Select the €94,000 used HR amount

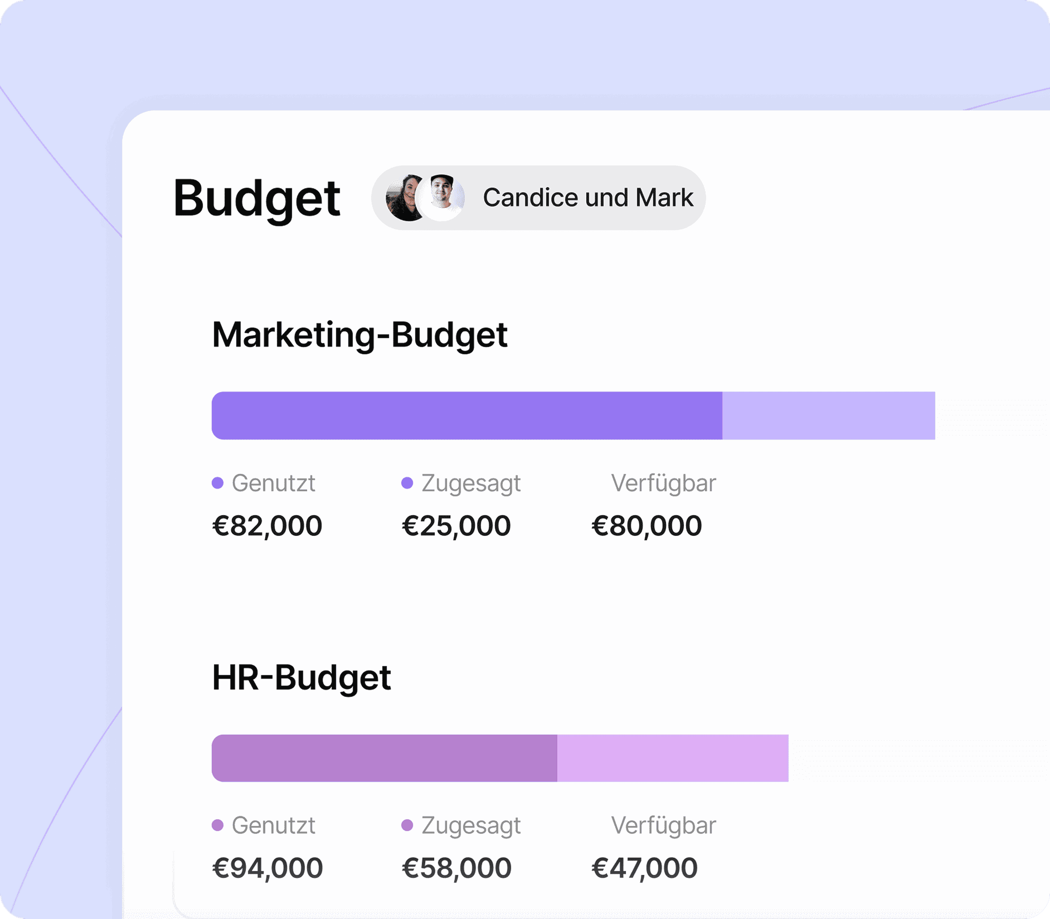267,868
